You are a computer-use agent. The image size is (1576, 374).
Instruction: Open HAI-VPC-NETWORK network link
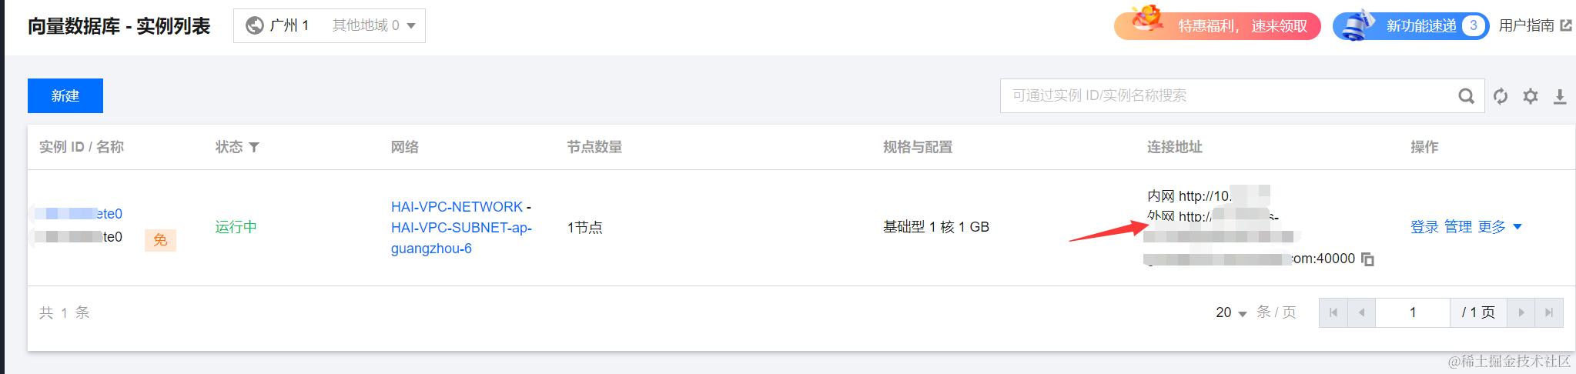[x=457, y=207]
